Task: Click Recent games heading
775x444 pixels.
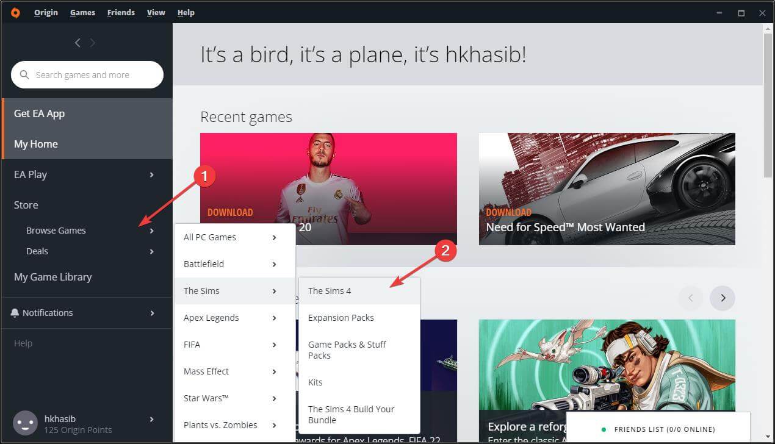Action: tap(246, 116)
